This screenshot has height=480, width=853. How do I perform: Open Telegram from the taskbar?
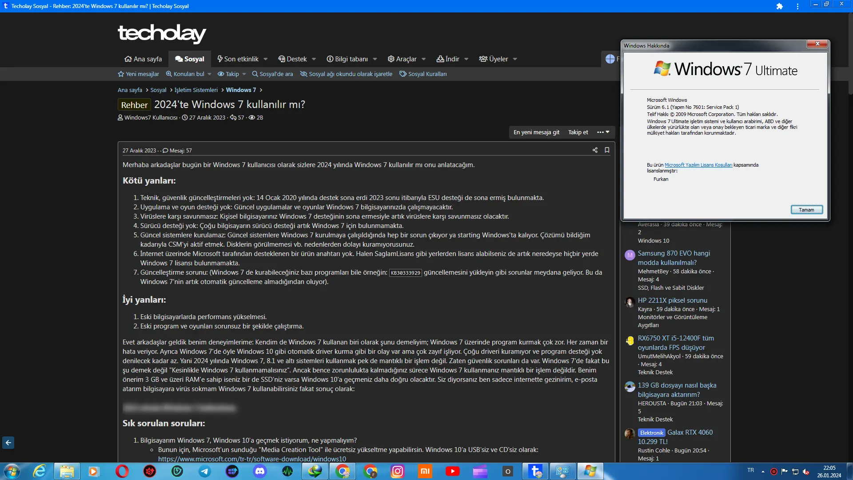(204, 471)
